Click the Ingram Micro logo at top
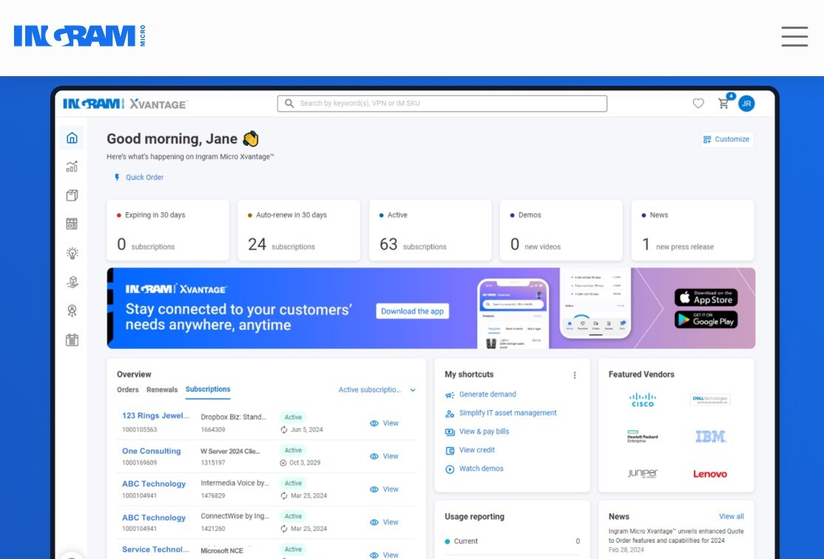Image resolution: width=824 pixels, height=559 pixels. 79,36
